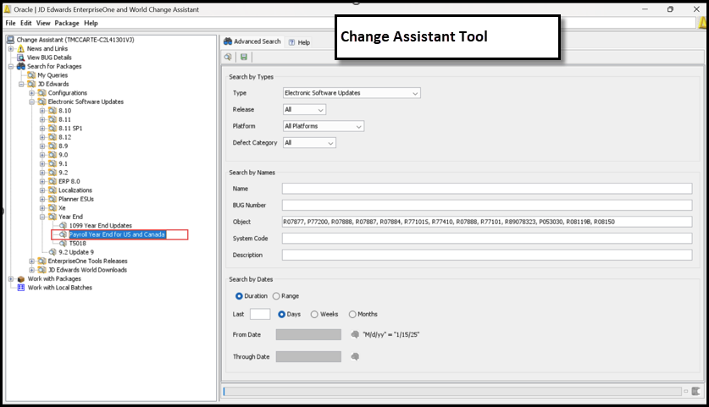
Task: Click the package box icon for Work with Packages
Action: tap(21, 278)
